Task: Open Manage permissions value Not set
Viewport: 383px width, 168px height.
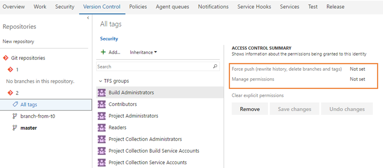Action: (x=357, y=79)
